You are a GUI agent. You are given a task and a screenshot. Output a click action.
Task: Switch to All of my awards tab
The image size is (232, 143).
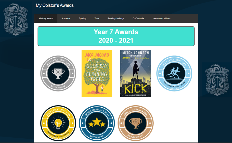click(x=46, y=18)
